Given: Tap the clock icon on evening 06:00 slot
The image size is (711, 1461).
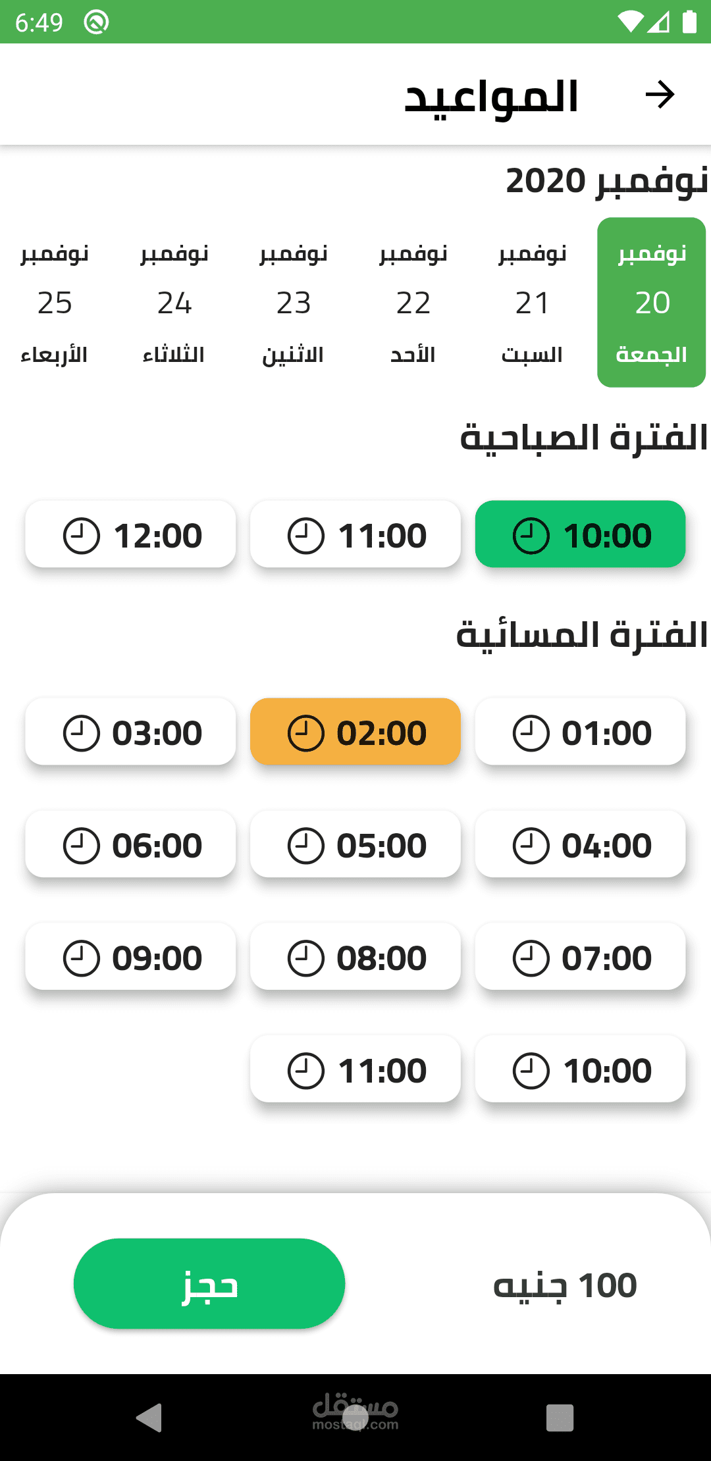Looking at the screenshot, I should pyautogui.click(x=82, y=846).
